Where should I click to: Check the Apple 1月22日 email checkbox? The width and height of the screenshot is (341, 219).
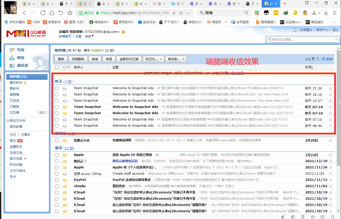[57, 155]
